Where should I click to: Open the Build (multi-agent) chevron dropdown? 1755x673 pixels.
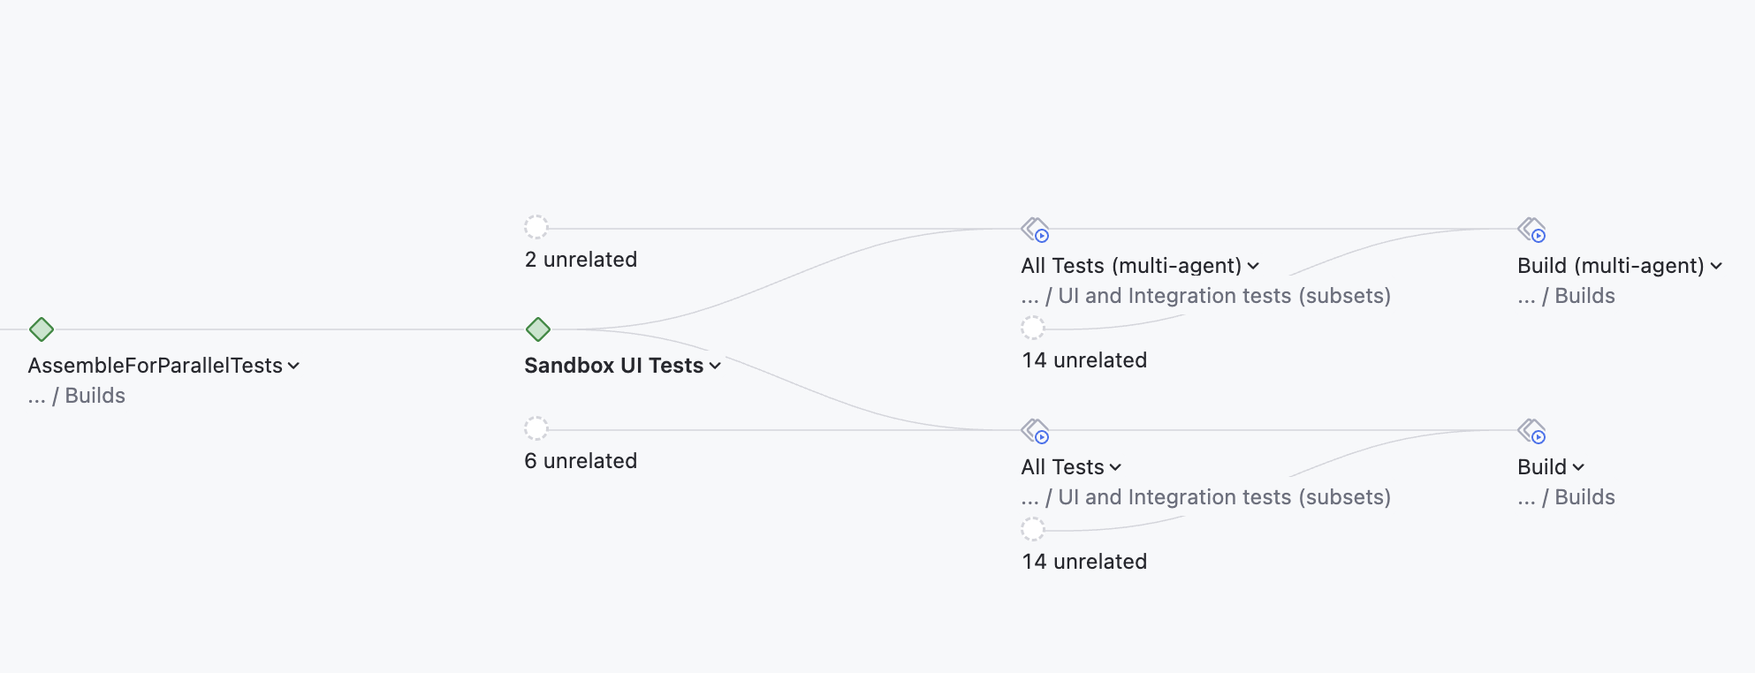pyautogui.click(x=1716, y=266)
